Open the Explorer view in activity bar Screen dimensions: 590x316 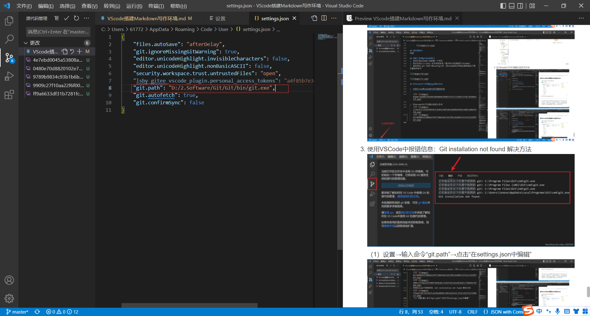(x=9, y=21)
